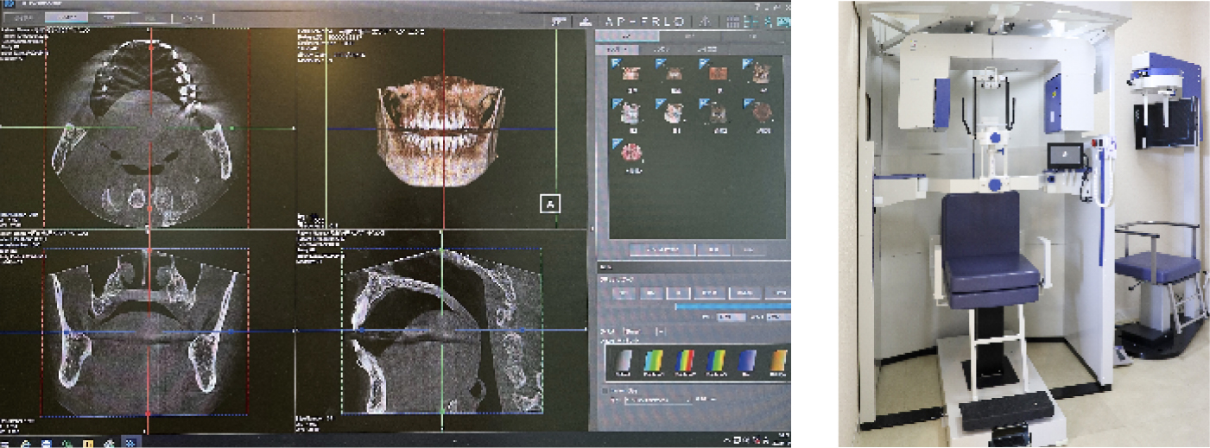Click the boxed 'A' marker in 3D view

[x=550, y=204]
